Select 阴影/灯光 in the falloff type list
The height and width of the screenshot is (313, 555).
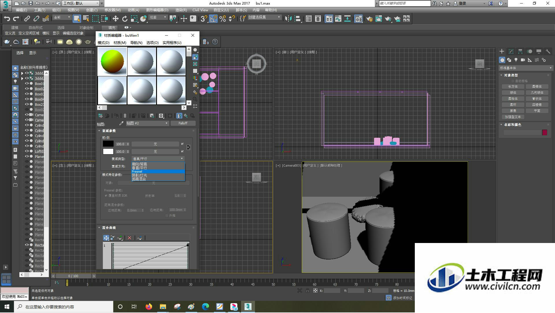[158, 175]
